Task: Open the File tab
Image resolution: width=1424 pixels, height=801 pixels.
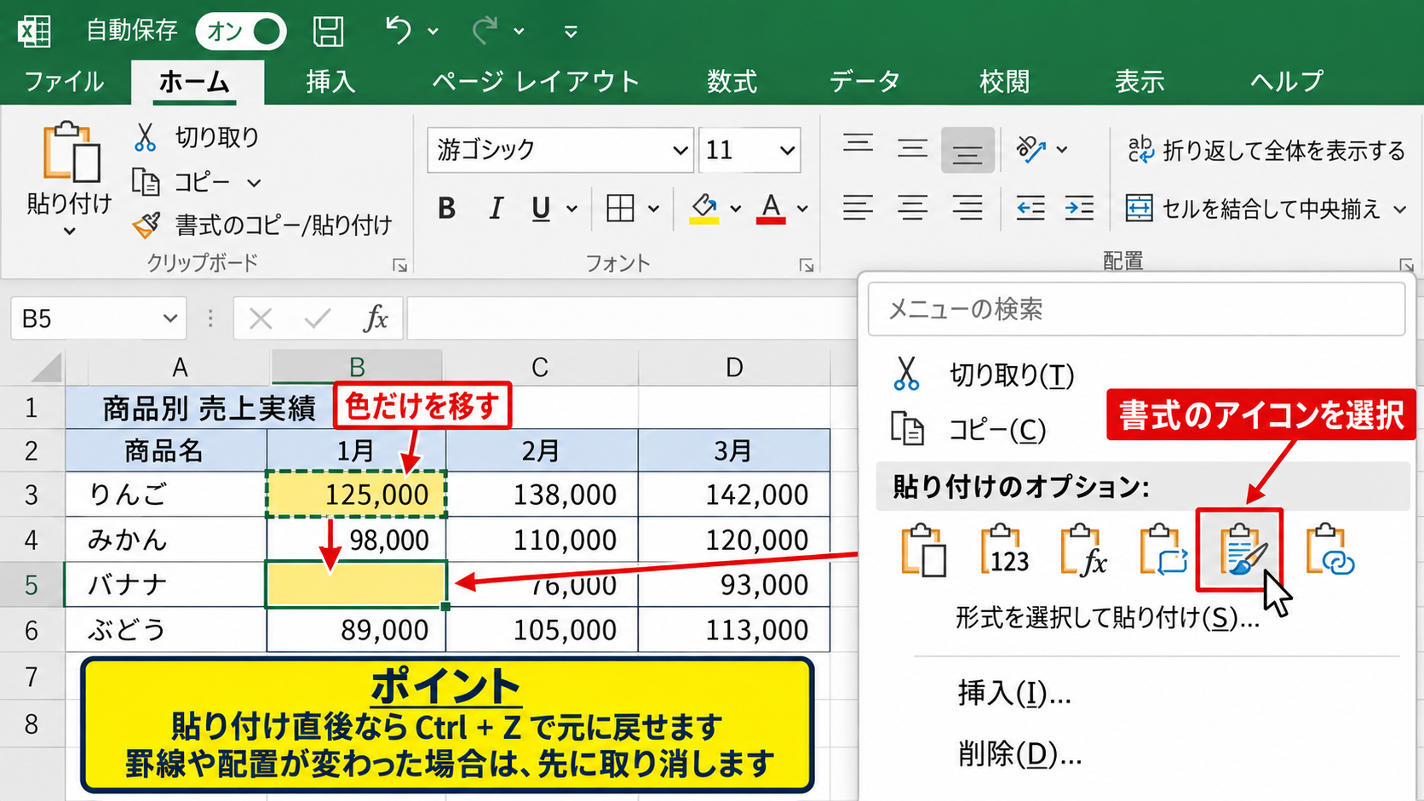Action: pos(64,82)
